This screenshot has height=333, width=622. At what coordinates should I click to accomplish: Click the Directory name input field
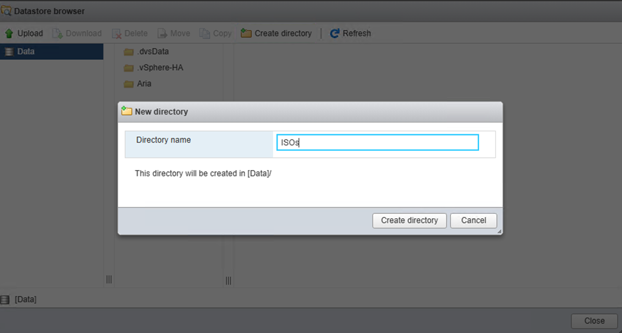[377, 143]
